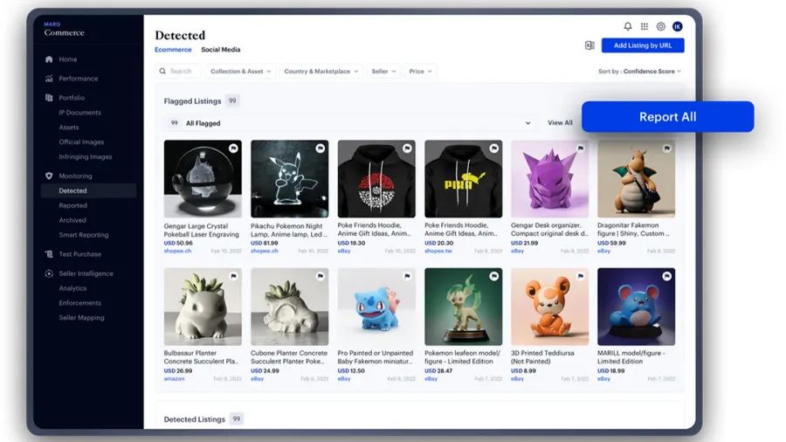The height and width of the screenshot is (442, 786).
Task: Open the Price filter dropdown
Action: [x=420, y=71]
